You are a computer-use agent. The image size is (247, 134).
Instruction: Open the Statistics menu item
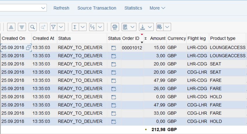pos(133,8)
